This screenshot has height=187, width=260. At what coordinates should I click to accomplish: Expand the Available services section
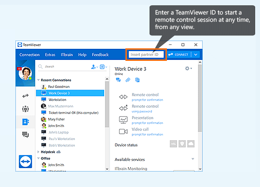[192, 159]
